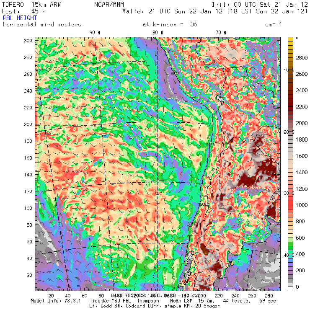Click the "40 S" latitude label
310x310 pixels.
tap(289, 255)
